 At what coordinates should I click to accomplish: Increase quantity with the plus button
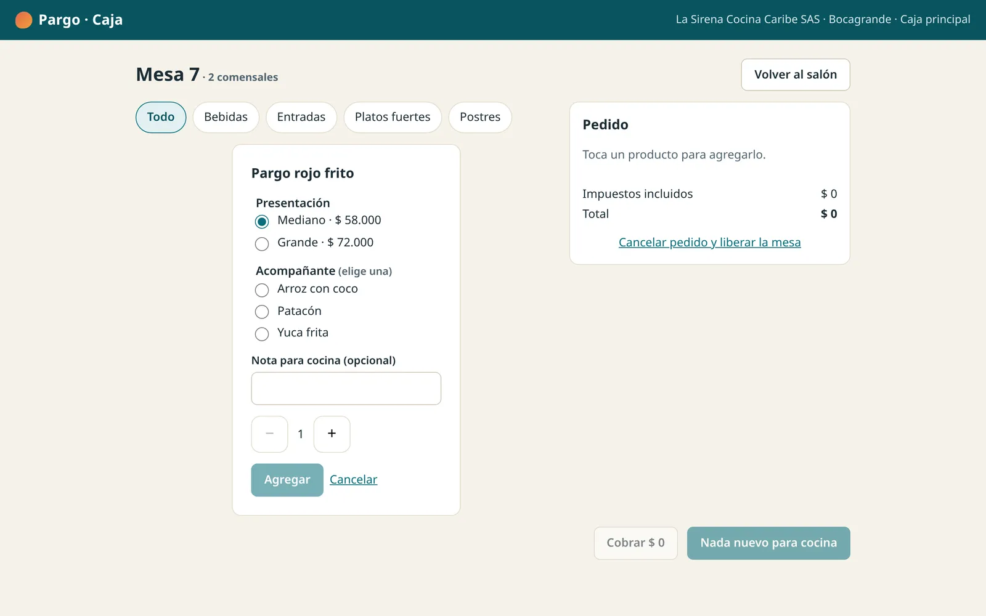coord(332,434)
